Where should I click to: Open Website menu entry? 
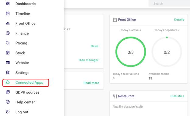pyautogui.click(x=22, y=63)
